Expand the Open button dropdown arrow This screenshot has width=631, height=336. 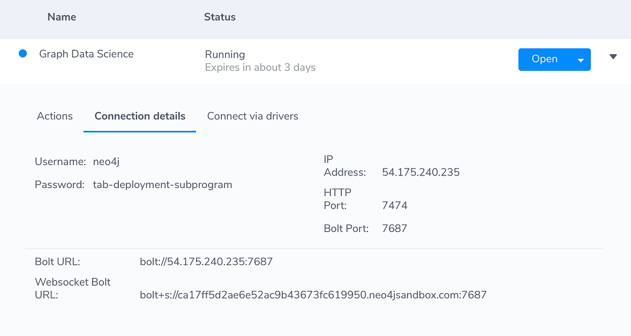581,60
